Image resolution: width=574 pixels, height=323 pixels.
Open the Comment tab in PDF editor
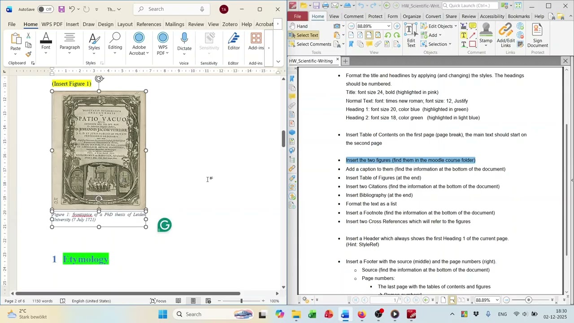(353, 16)
